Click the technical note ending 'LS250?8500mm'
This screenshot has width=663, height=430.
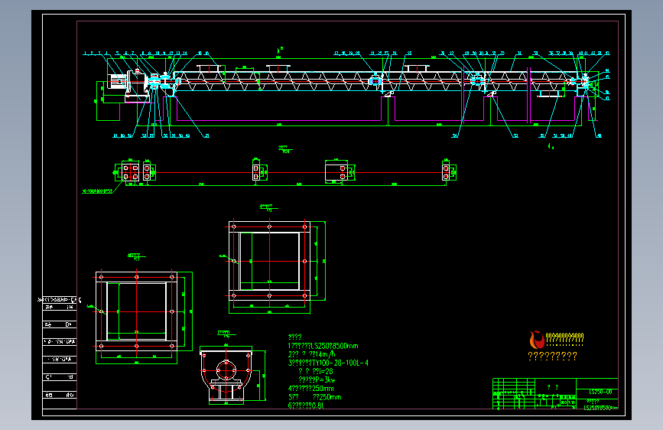tap(323, 346)
